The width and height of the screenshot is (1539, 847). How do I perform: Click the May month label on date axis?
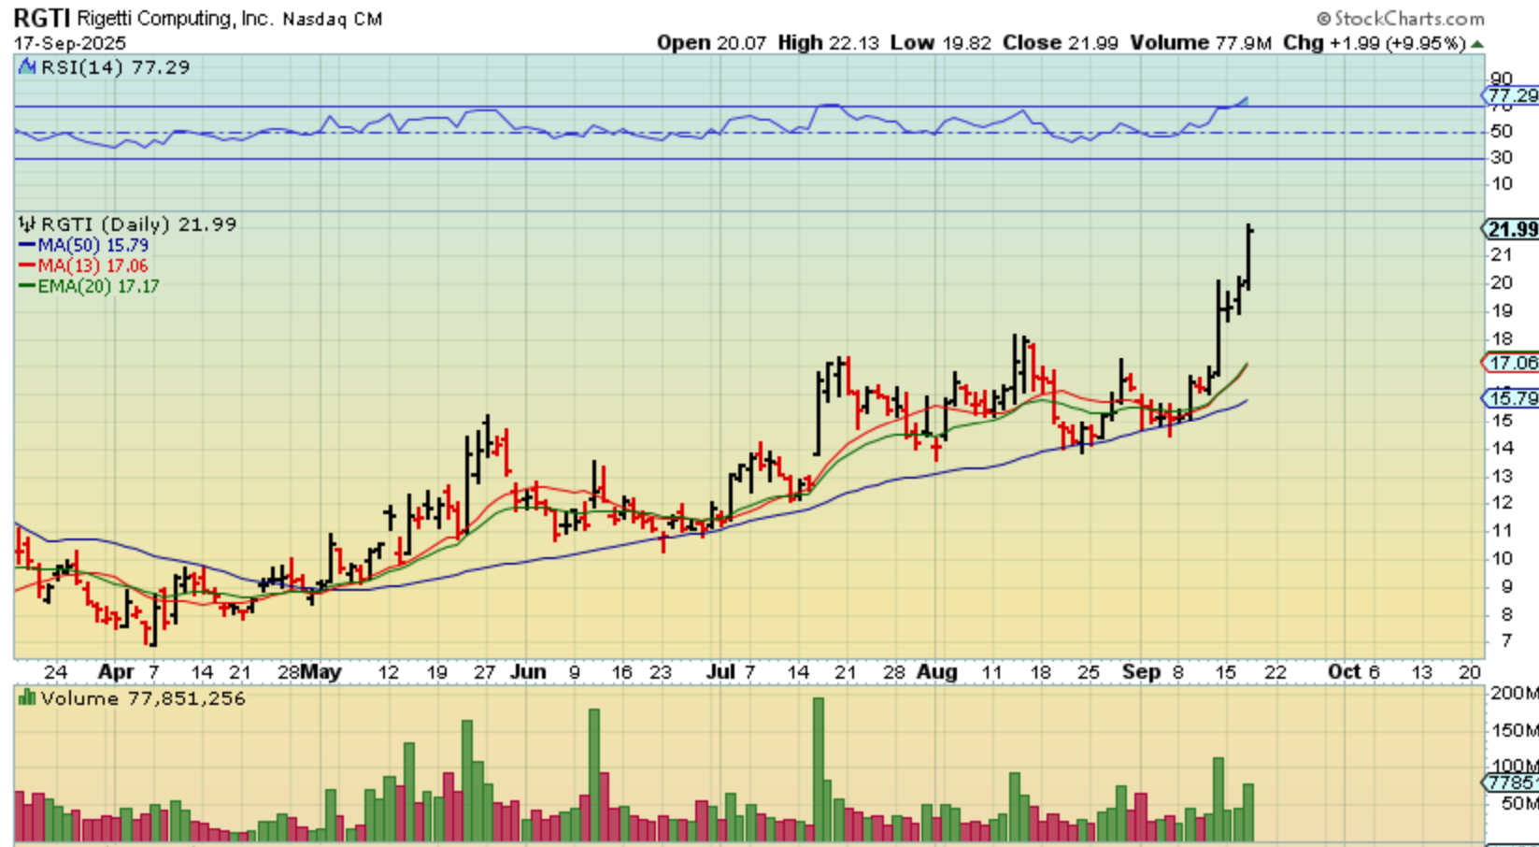[x=321, y=672]
